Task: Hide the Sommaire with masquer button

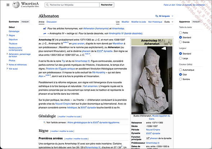Action: click(x=25, y=22)
